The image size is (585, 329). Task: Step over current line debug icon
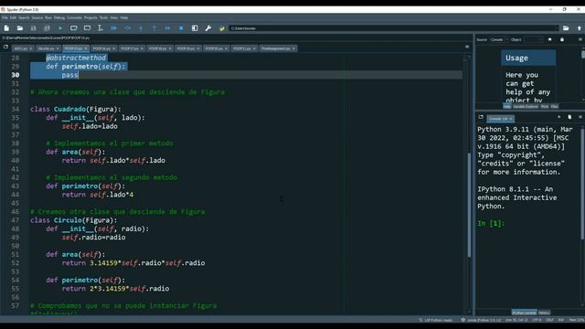click(127, 28)
